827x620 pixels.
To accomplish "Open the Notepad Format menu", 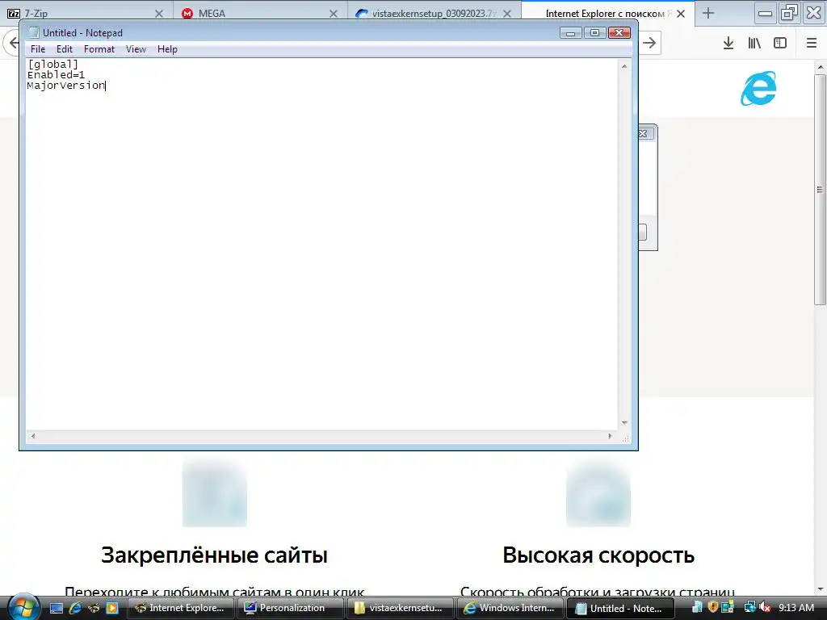I will (x=99, y=49).
